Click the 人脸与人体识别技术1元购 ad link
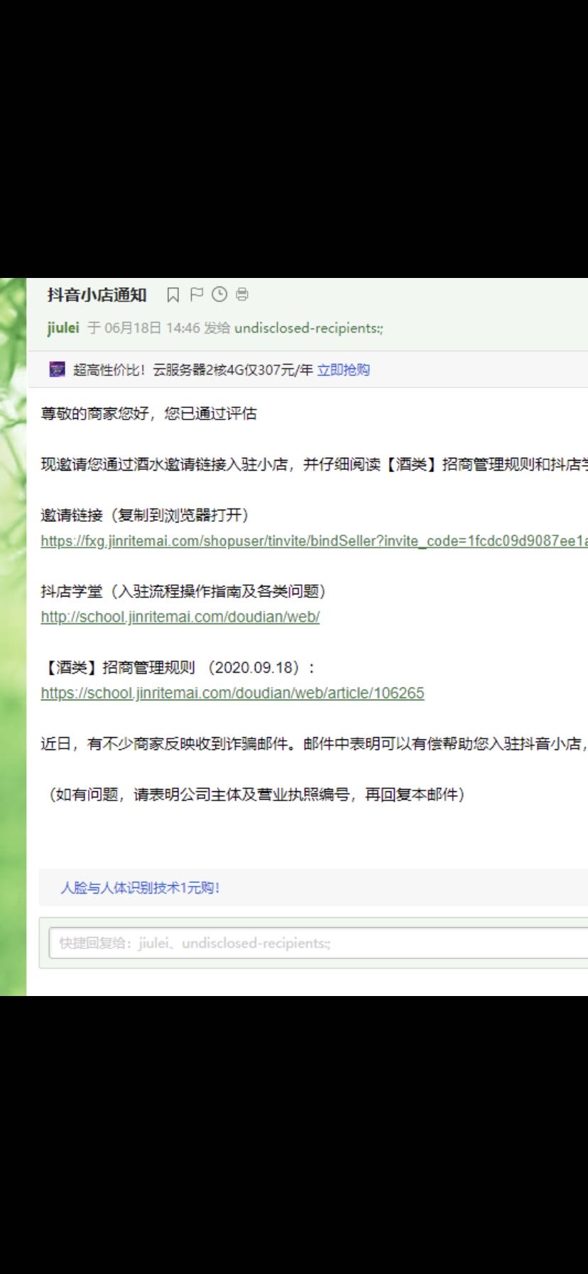This screenshot has width=588, height=1274. [x=140, y=887]
